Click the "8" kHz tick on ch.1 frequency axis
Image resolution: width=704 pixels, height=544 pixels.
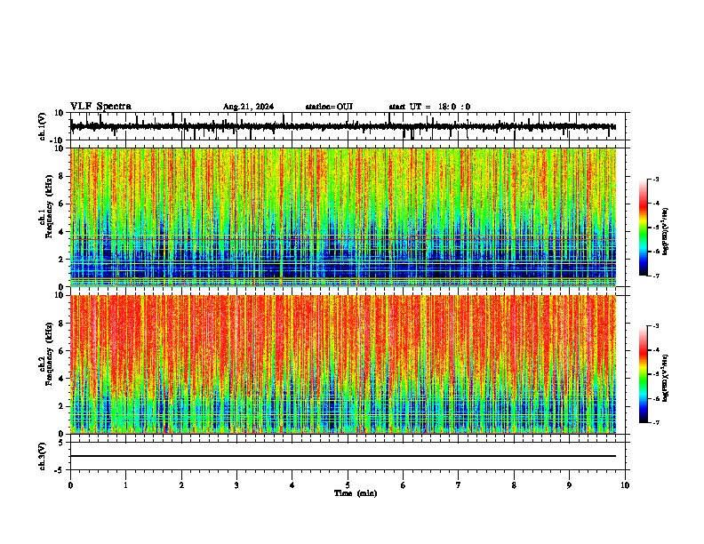pos(61,176)
